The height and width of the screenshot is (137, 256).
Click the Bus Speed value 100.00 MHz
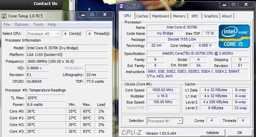pyautogui.click(x=162, y=102)
